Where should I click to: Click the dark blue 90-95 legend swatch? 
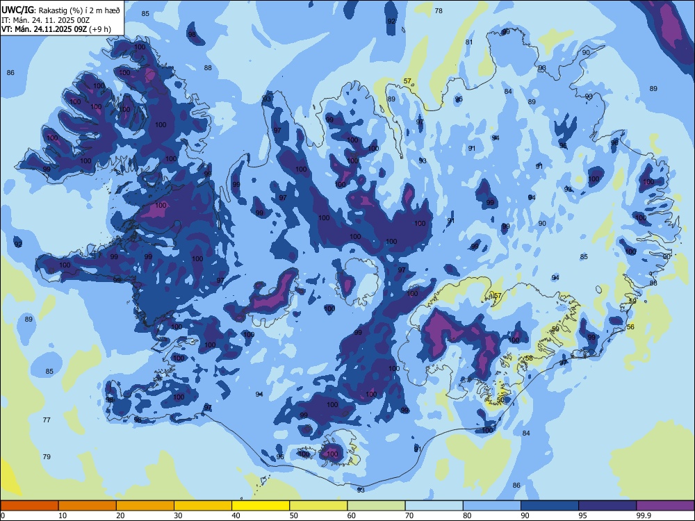(550, 506)
